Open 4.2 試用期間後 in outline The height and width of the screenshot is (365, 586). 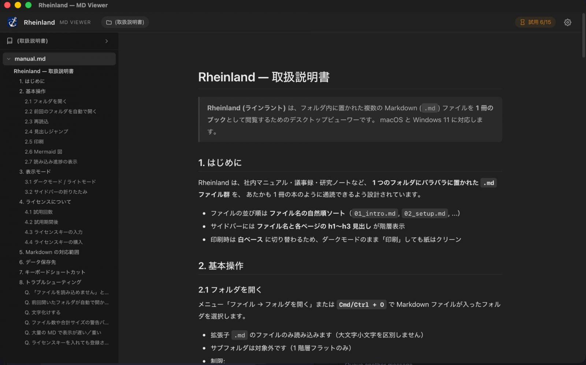(41, 222)
